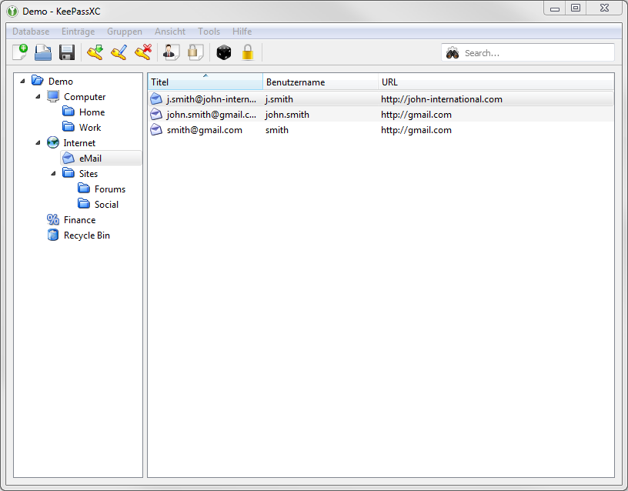Click the Demo root folder icon
Image resolution: width=628 pixels, height=491 pixels.
(37, 81)
